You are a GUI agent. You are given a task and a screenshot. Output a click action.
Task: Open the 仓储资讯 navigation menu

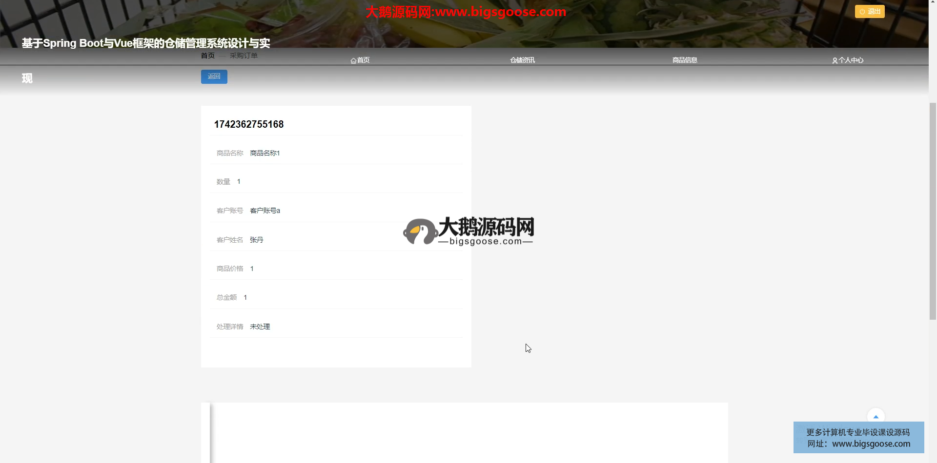click(522, 60)
